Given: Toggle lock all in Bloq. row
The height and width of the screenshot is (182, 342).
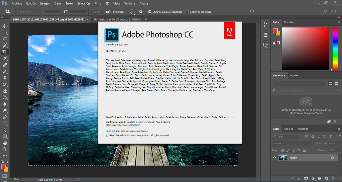Looking at the screenshot, I should point(304,150).
